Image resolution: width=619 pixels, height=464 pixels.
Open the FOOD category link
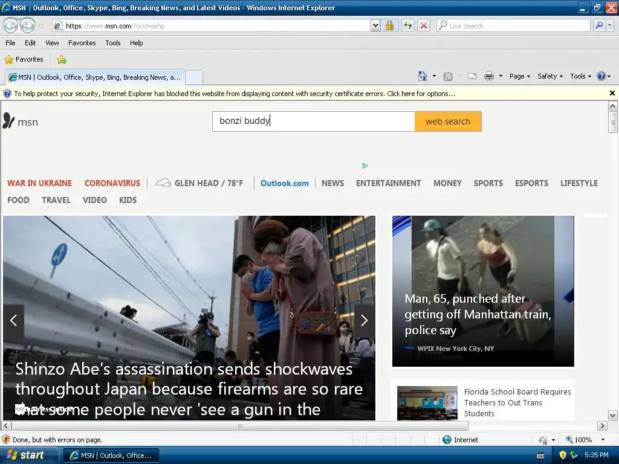click(x=18, y=200)
